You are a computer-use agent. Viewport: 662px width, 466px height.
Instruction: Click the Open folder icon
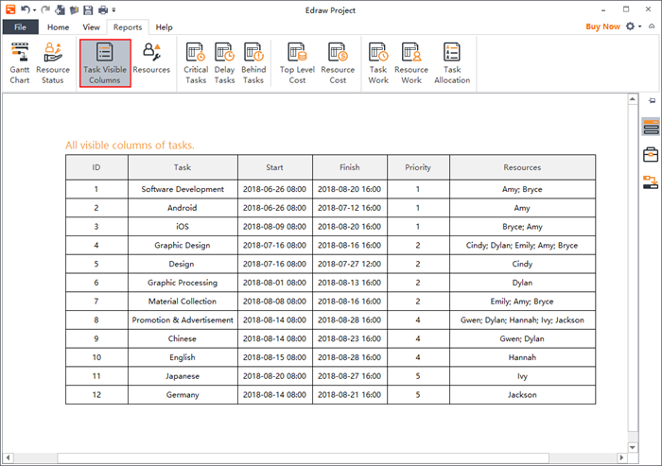tap(74, 9)
